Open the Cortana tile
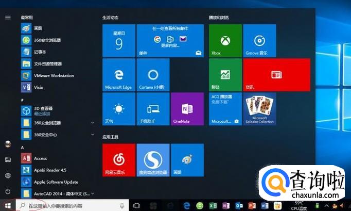This screenshot has height=211, width=351. [x=153, y=75]
